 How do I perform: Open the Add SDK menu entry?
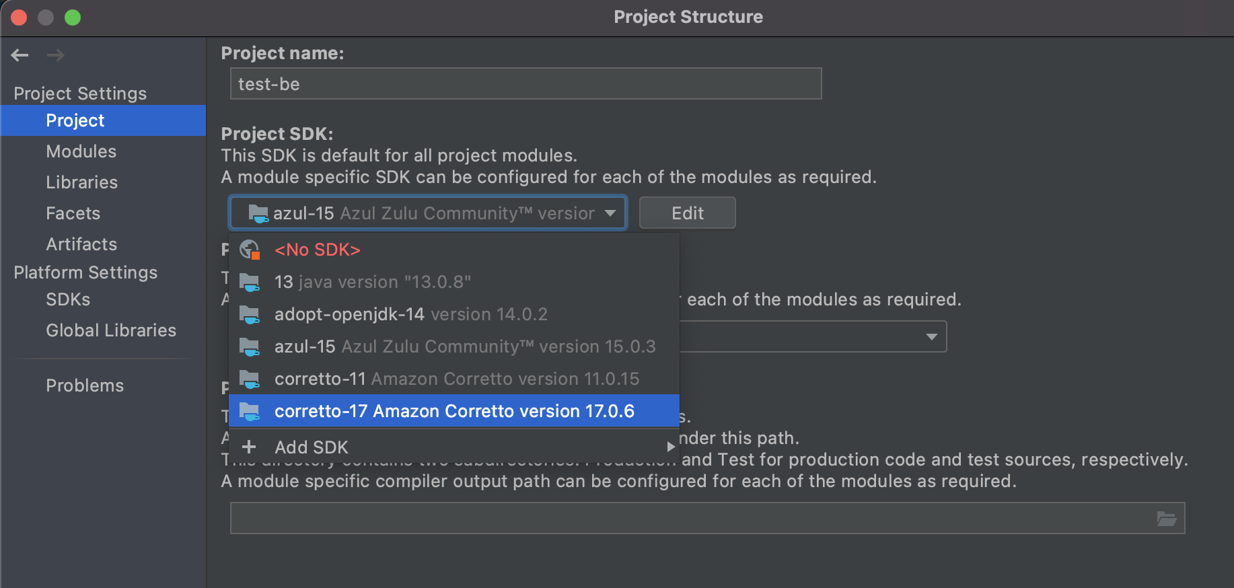pos(454,447)
